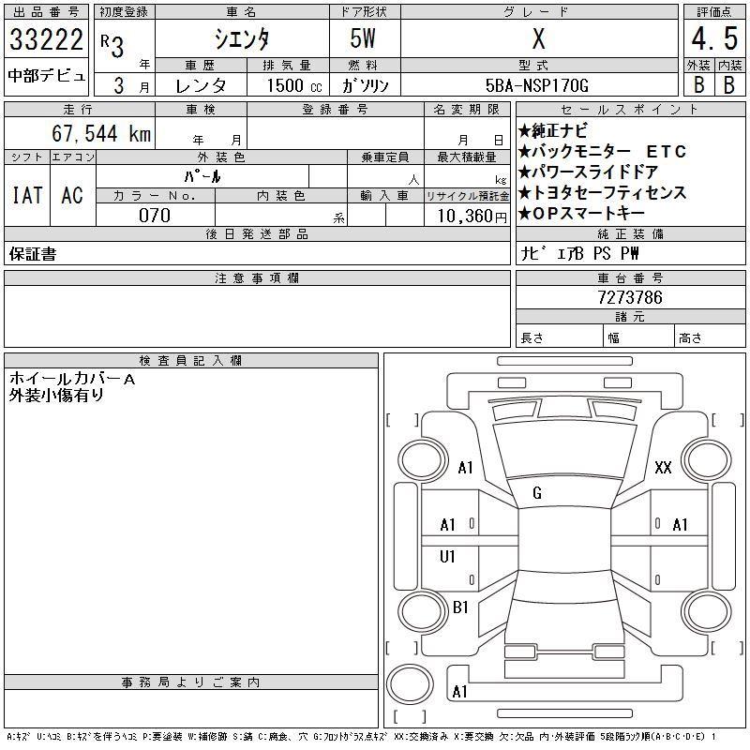Click the U1 dent mark on diagram
Screen dimensions: 750x750
447,556
